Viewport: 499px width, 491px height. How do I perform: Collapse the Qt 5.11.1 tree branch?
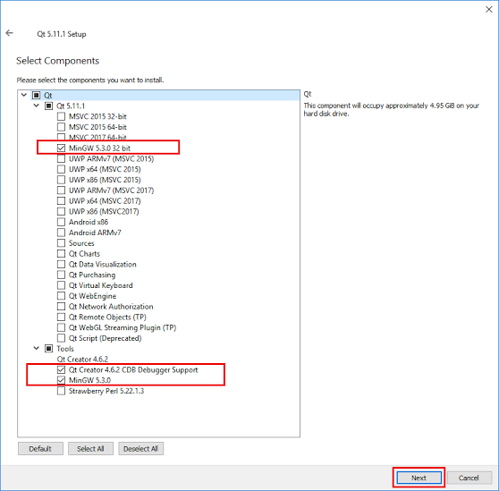37,106
